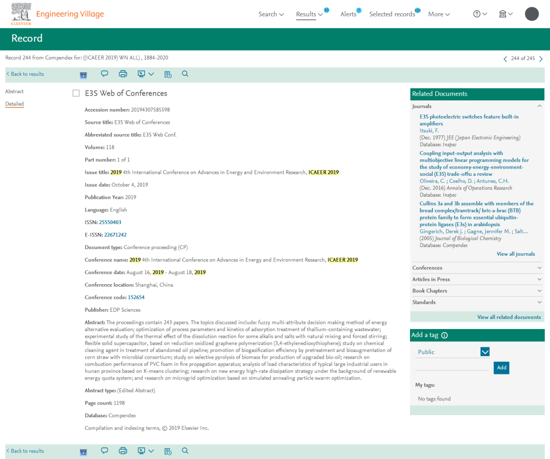Click top Back to results link

pos(25,74)
